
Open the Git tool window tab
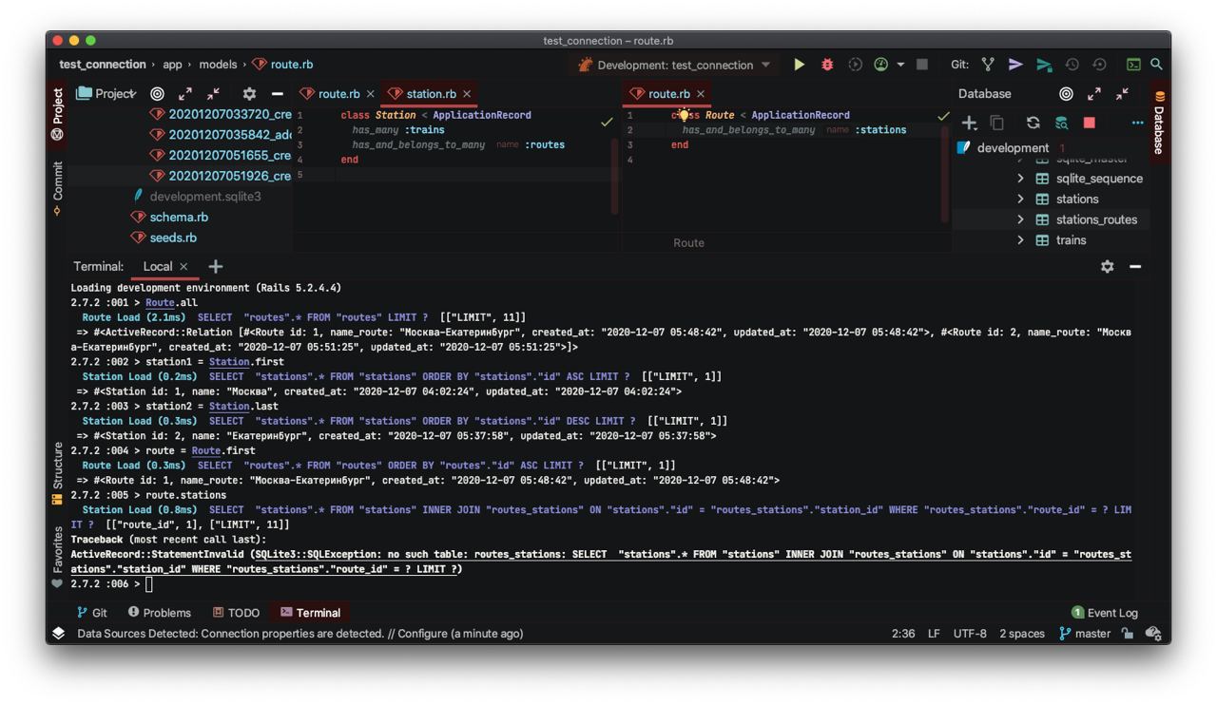[x=92, y=613]
